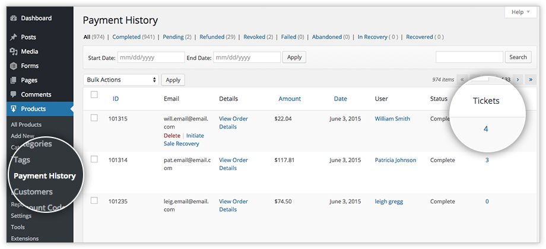Filter by Recovered payments
546x249 pixels.
coord(420,37)
